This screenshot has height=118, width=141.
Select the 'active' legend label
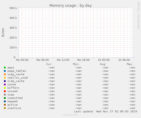click(x=12, y=105)
